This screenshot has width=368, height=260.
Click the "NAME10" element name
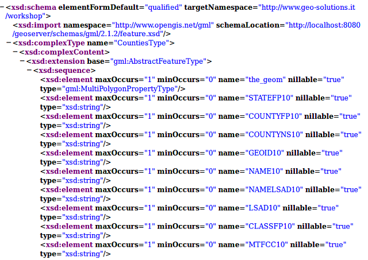click(264, 171)
